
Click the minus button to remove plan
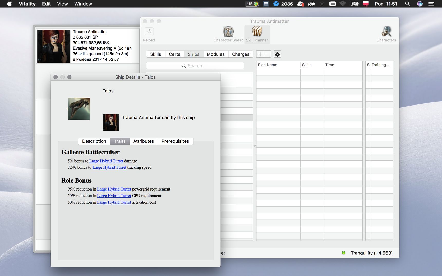coord(267,54)
